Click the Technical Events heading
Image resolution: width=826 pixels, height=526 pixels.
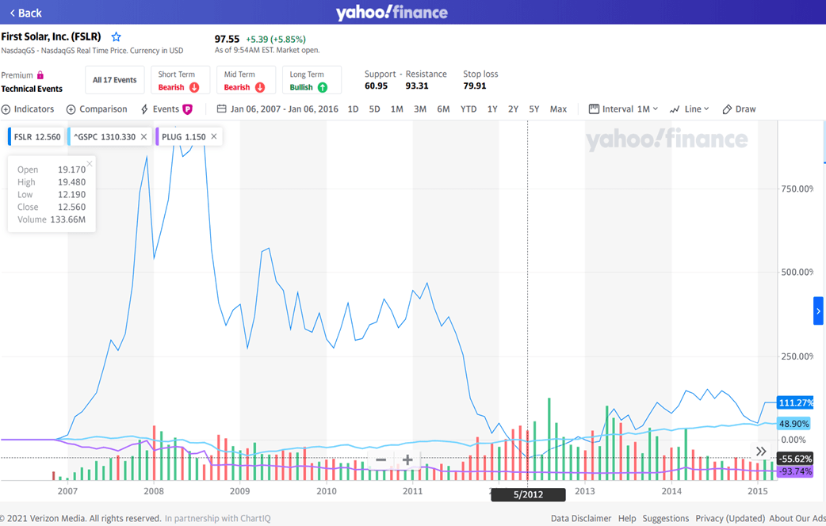point(32,89)
